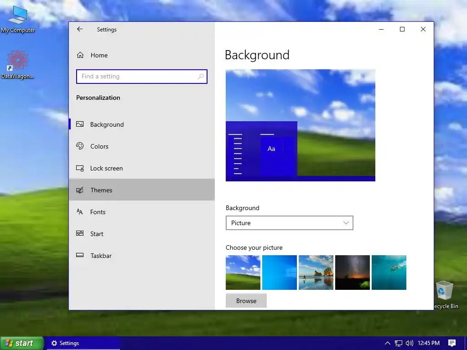Focus the Find a setting search box
The image size is (467, 350).
142,77
